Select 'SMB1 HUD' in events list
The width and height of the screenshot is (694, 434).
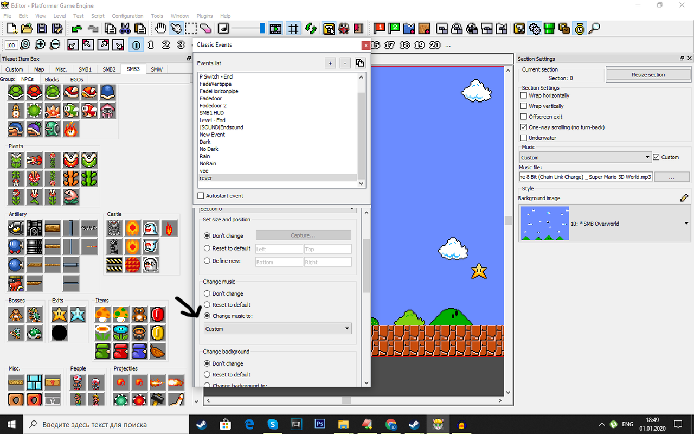pyautogui.click(x=211, y=113)
